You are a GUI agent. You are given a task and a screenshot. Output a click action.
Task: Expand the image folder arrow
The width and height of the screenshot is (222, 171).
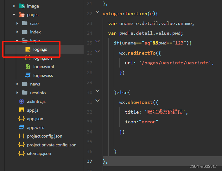[14, 6]
